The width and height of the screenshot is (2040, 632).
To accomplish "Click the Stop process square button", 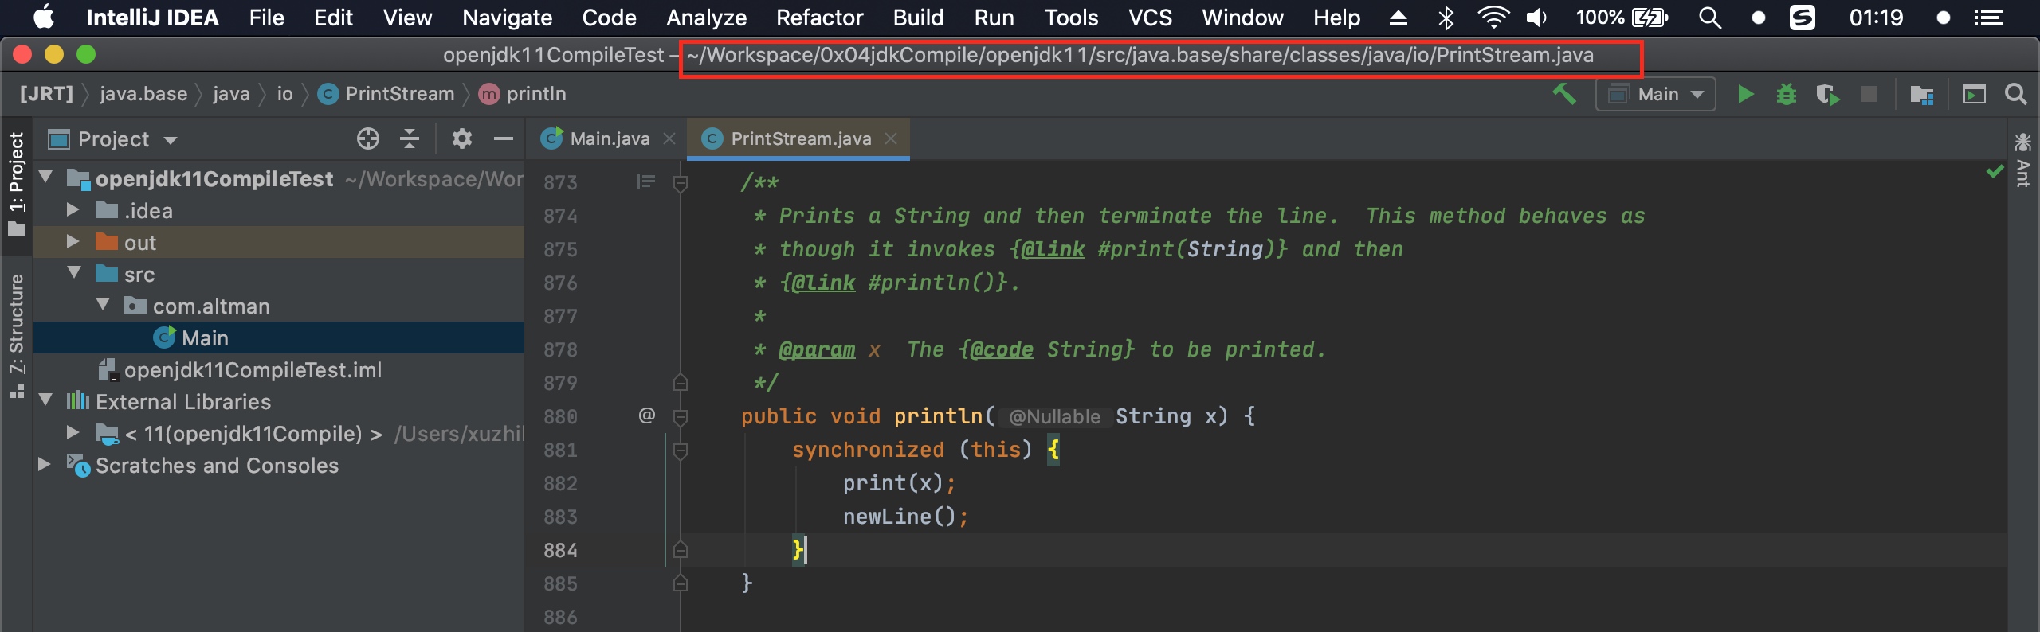I will [1869, 94].
